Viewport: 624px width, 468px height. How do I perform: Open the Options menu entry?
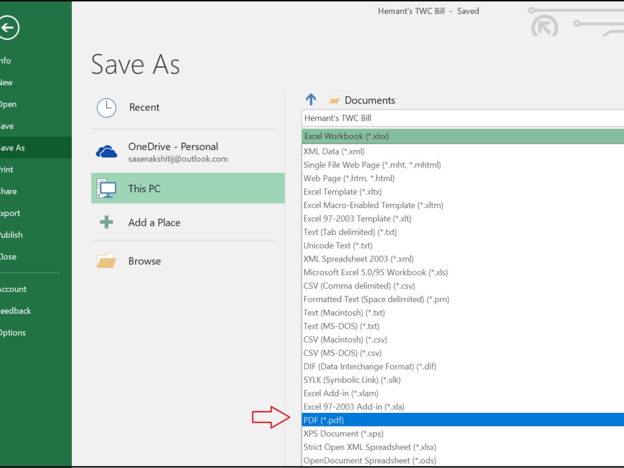12,333
